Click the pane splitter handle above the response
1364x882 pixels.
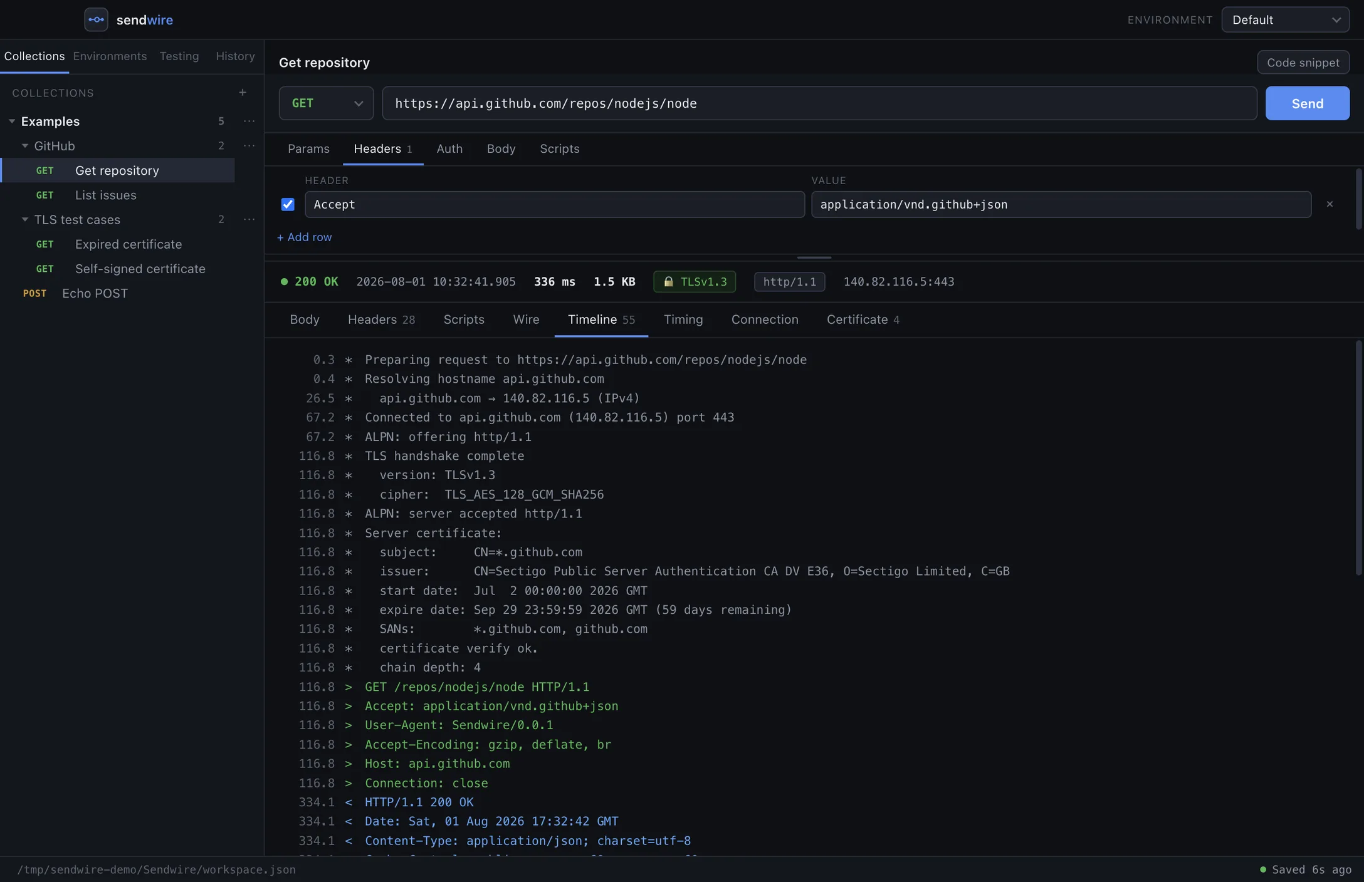814,257
